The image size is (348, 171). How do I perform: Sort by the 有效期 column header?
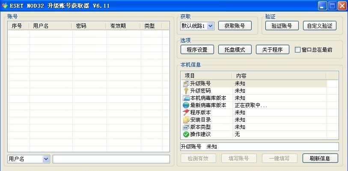click(x=123, y=26)
